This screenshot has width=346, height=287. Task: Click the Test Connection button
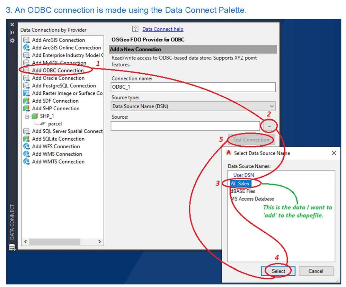[x=251, y=140]
